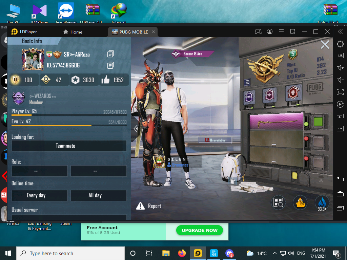Click the LDPlayer window popout icon

click(292, 31)
